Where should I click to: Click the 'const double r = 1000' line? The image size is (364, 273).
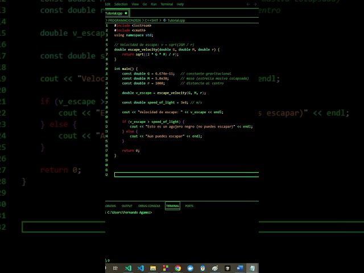click(143, 84)
